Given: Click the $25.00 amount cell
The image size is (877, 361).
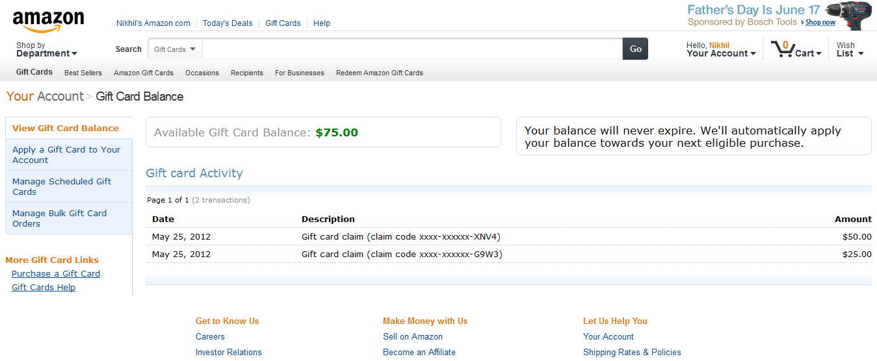Looking at the screenshot, I should (x=857, y=254).
